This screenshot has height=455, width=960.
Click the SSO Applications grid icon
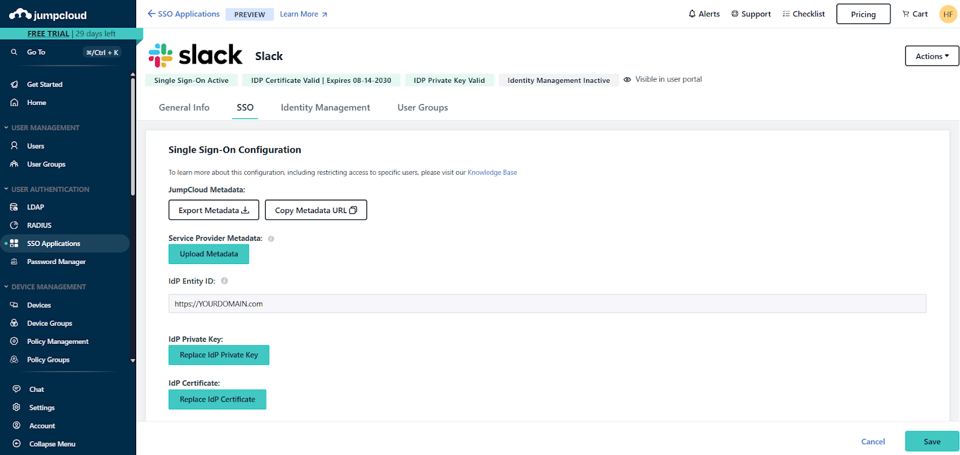click(14, 243)
